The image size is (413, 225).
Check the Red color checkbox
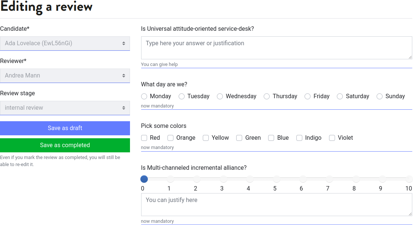point(144,138)
